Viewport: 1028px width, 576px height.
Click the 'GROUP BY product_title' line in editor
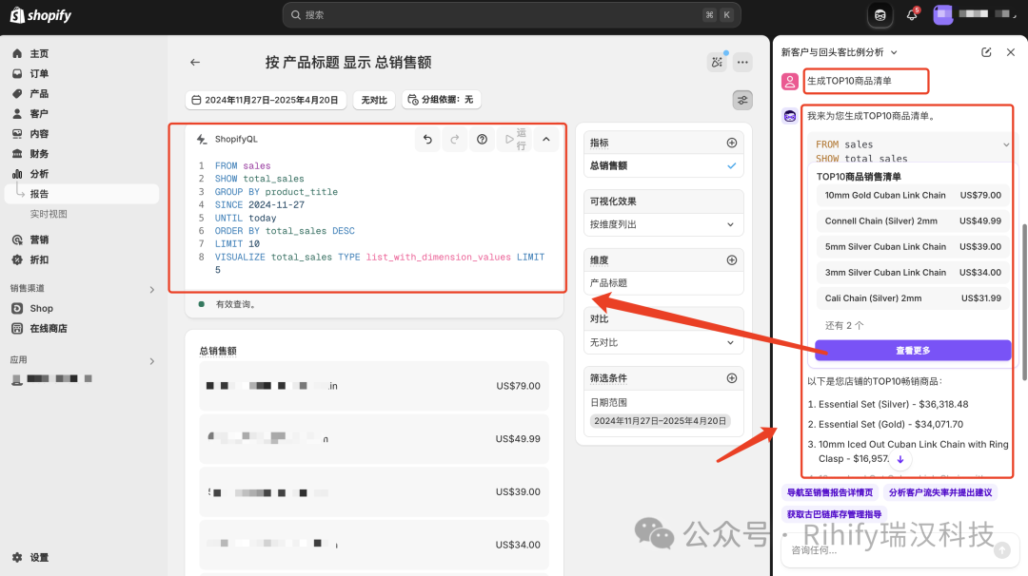[x=276, y=192]
